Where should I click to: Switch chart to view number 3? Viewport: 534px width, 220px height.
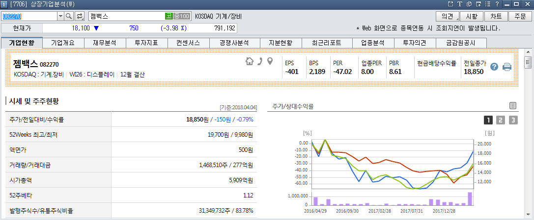point(513,120)
